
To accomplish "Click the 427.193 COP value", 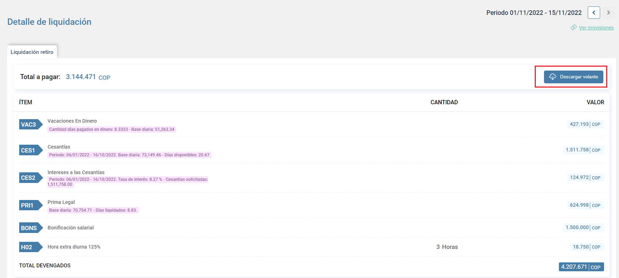I will (585, 124).
